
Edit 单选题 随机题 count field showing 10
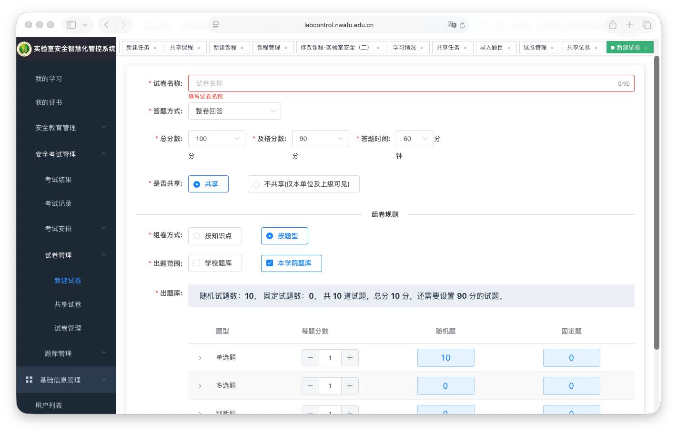[x=445, y=358]
